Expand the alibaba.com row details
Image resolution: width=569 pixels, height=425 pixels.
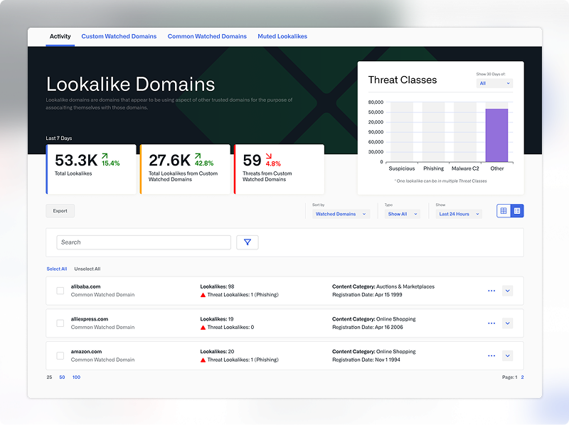507,291
